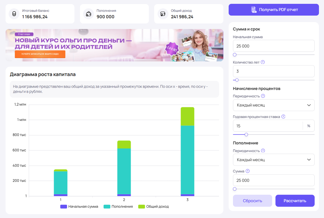Open help tooltip for replenishment Периодичность
The image size is (324, 218).
pos(263,151)
